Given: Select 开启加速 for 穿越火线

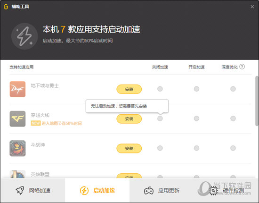Looking at the screenshot, I should pyautogui.click(x=196, y=118).
